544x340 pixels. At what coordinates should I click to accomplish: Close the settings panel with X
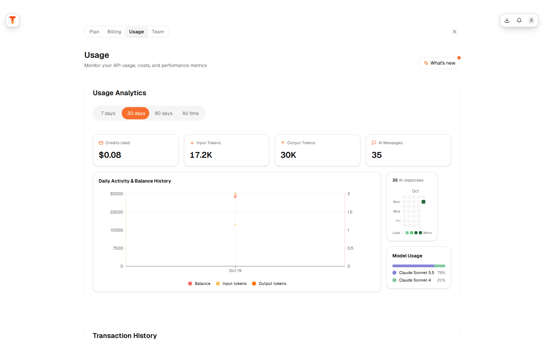(455, 32)
